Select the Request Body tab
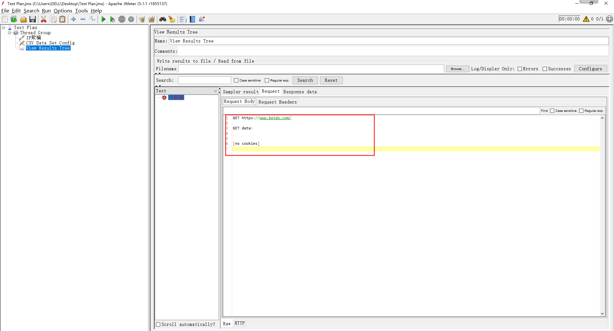Viewport: 614px width, 331px height. coord(239,102)
